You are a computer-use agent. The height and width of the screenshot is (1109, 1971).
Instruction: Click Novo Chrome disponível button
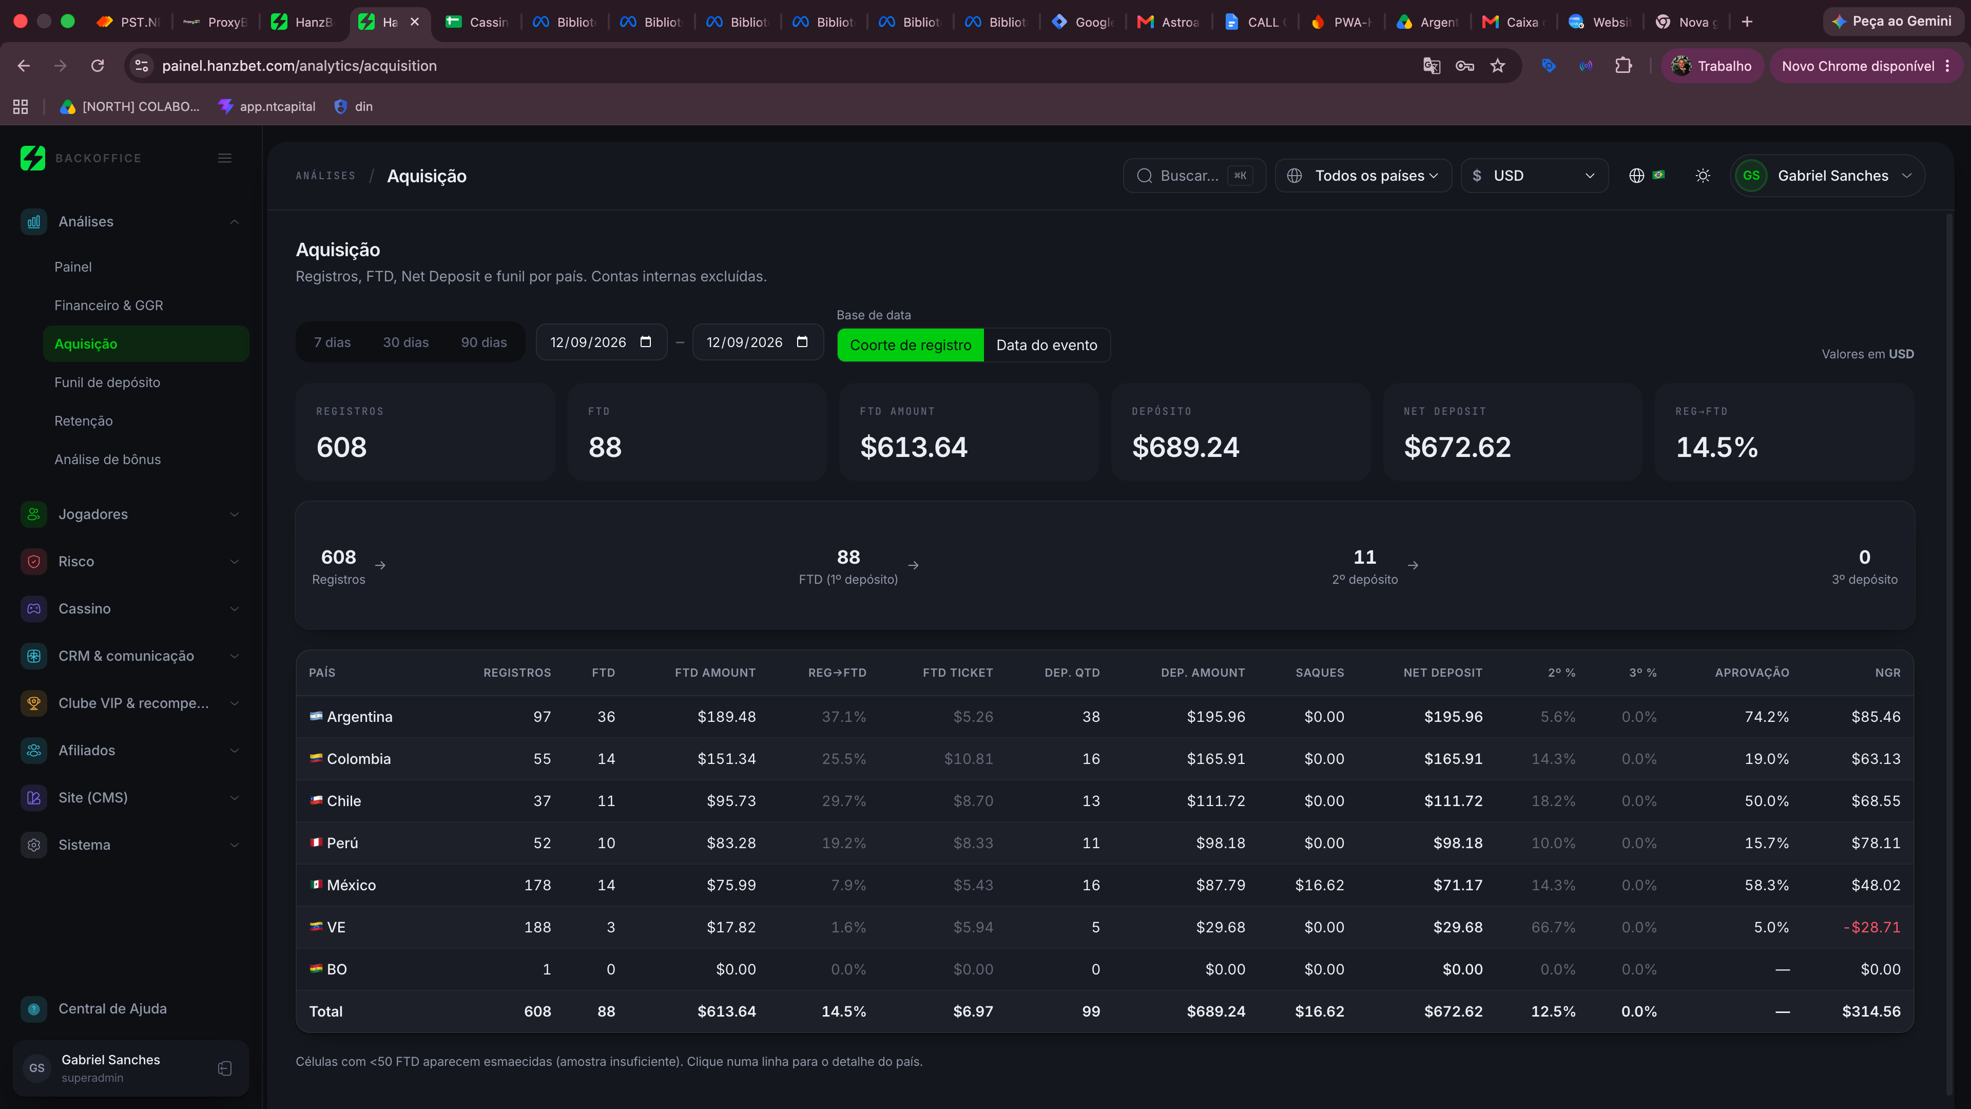pyautogui.click(x=1865, y=66)
